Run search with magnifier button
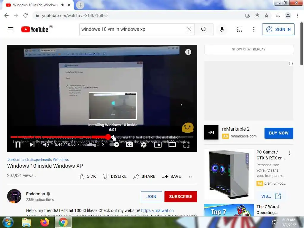The height and width of the screenshot is (228, 304). tap(204, 29)
